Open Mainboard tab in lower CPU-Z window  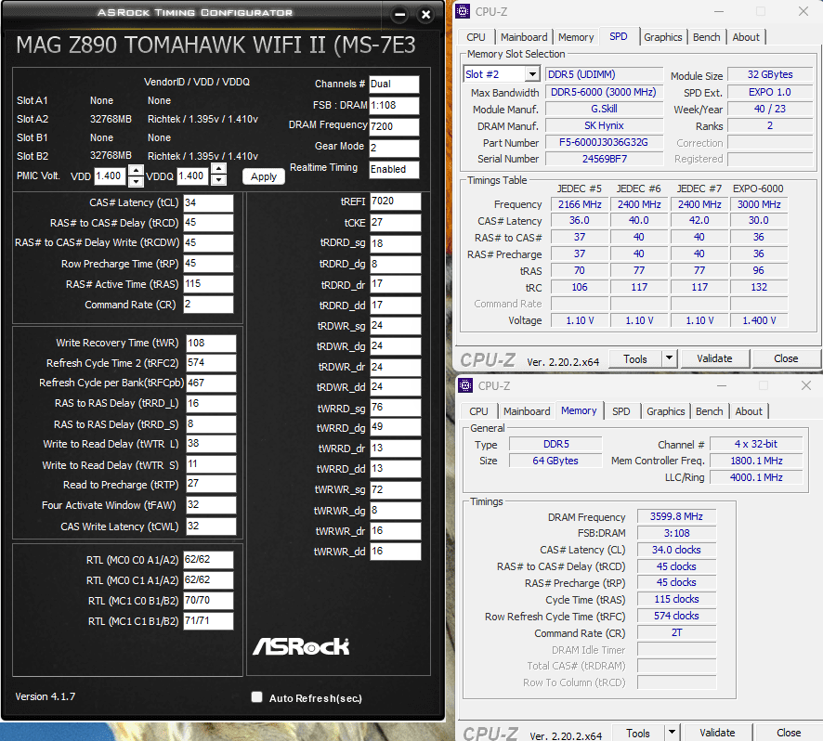click(527, 411)
